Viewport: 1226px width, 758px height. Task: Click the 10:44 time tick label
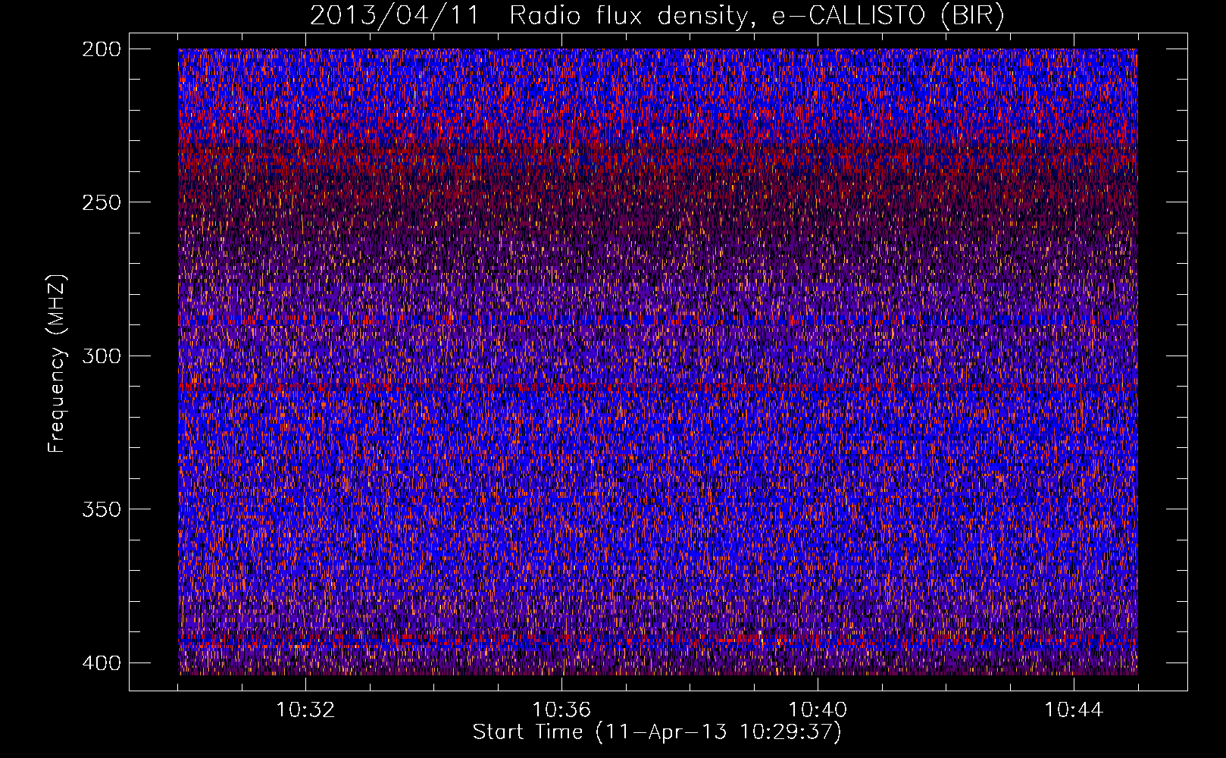click(1074, 710)
